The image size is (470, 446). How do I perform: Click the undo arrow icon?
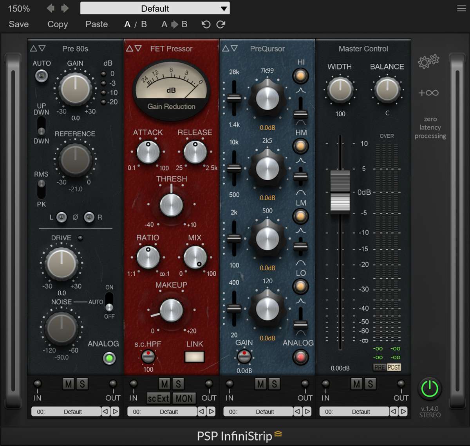click(x=206, y=24)
